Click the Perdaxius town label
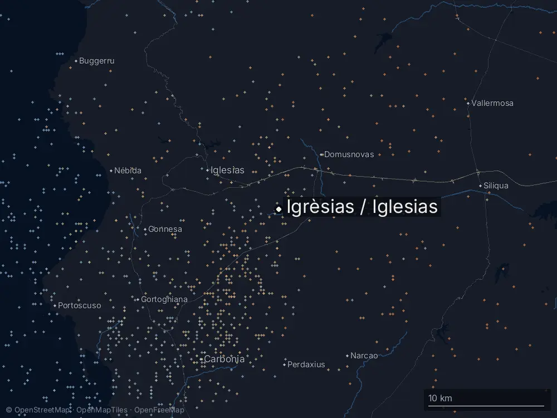The image size is (557, 418). pos(306,364)
